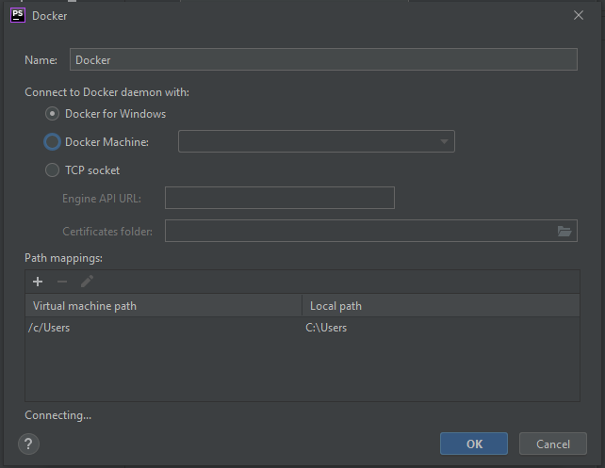This screenshot has height=468, width=605.
Task: Click the Virtual machine path column header
Action: click(x=164, y=306)
